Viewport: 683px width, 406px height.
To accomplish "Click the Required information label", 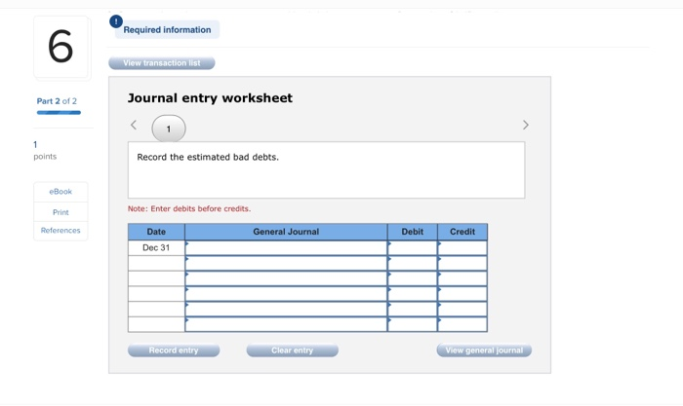I will tap(167, 30).
